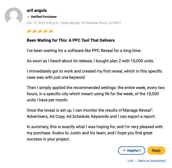Open arif.angulo's username profile
Viewport: 172px width, 168px height.
[37, 11]
